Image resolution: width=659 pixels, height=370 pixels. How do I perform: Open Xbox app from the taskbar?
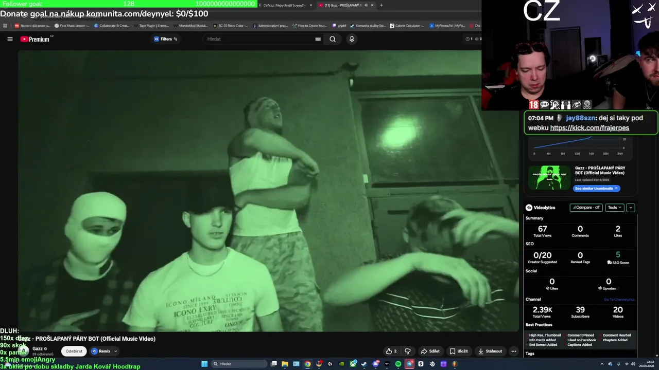click(353, 364)
